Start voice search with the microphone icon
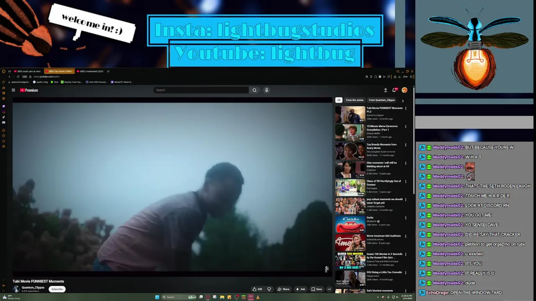 266,90
